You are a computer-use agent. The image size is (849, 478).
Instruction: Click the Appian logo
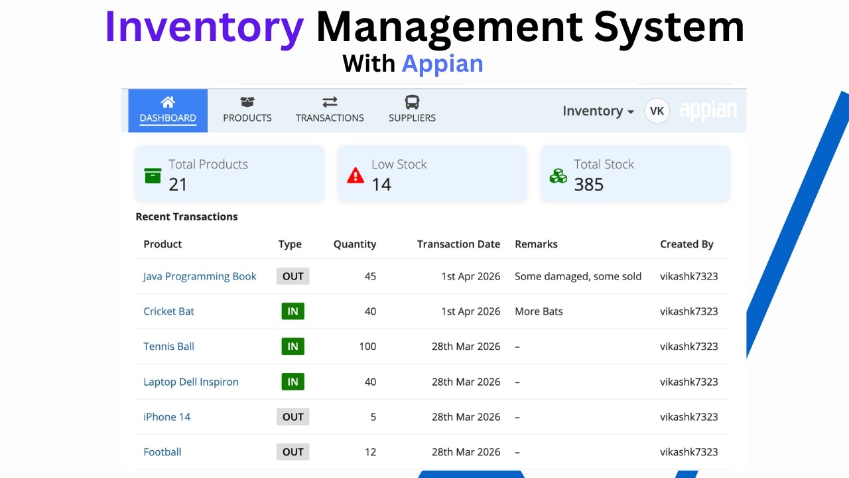(x=708, y=111)
